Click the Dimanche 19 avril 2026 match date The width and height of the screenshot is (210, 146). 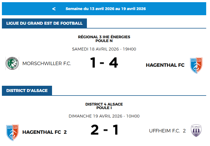[x=104, y=116]
